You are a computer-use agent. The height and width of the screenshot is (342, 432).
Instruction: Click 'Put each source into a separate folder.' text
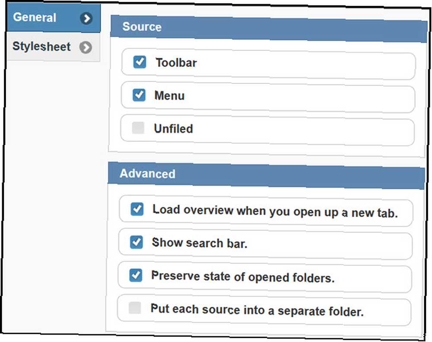click(257, 310)
